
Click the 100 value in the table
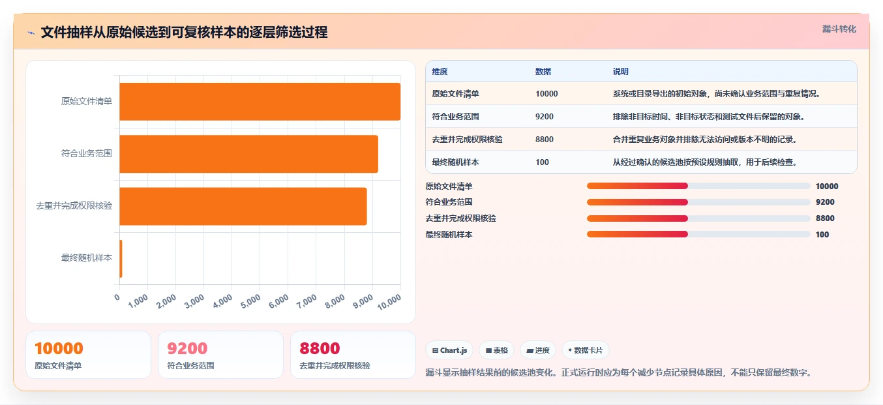pyautogui.click(x=542, y=162)
